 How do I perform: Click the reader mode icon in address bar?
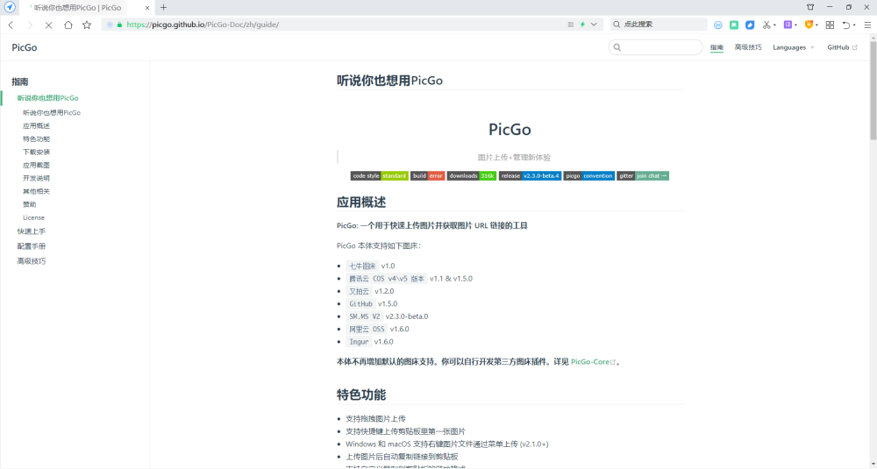coord(571,25)
